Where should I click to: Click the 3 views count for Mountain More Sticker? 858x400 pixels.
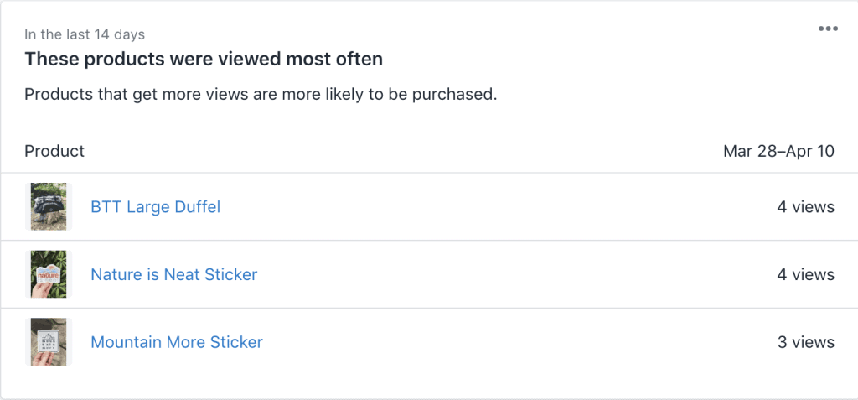[x=805, y=342]
